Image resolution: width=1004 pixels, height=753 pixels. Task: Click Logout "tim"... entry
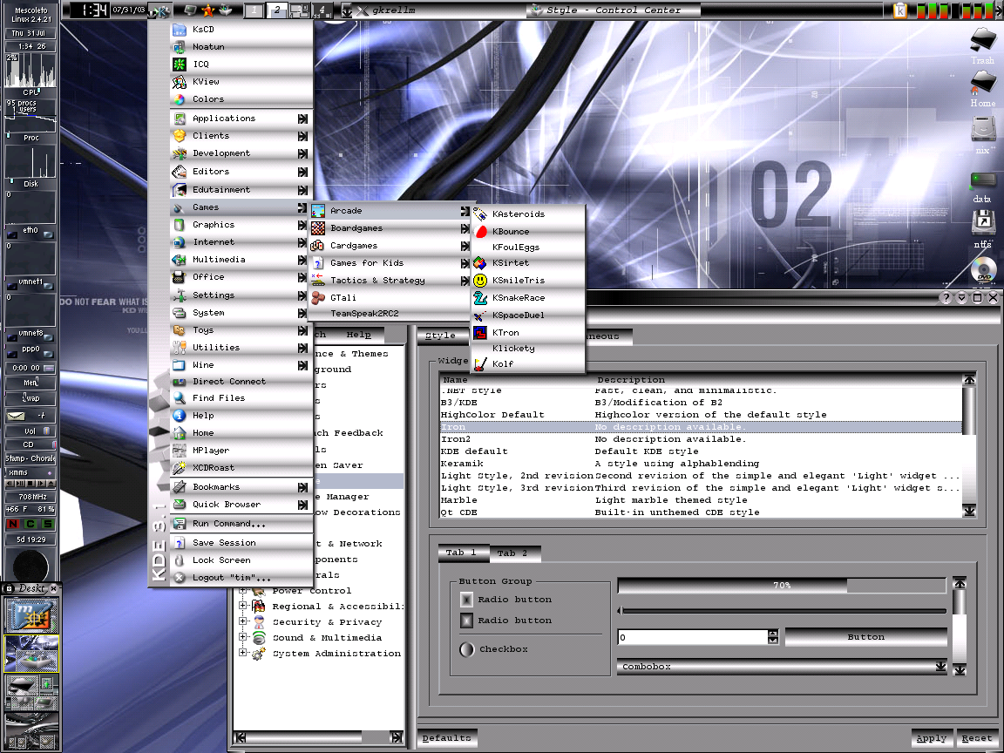click(x=241, y=578)
